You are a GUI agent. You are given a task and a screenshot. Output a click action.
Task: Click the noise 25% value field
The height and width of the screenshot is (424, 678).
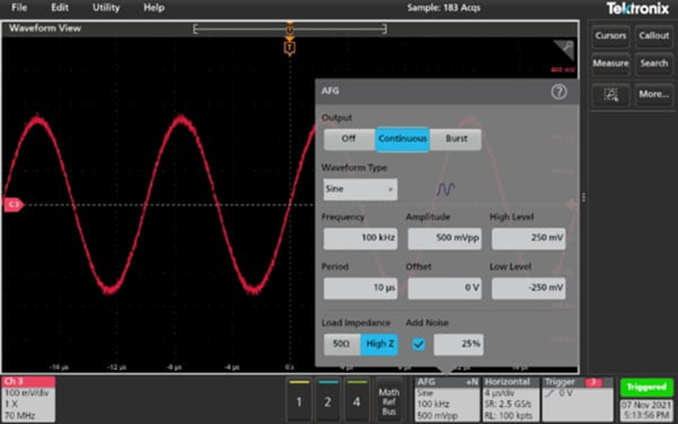[458, 344]
